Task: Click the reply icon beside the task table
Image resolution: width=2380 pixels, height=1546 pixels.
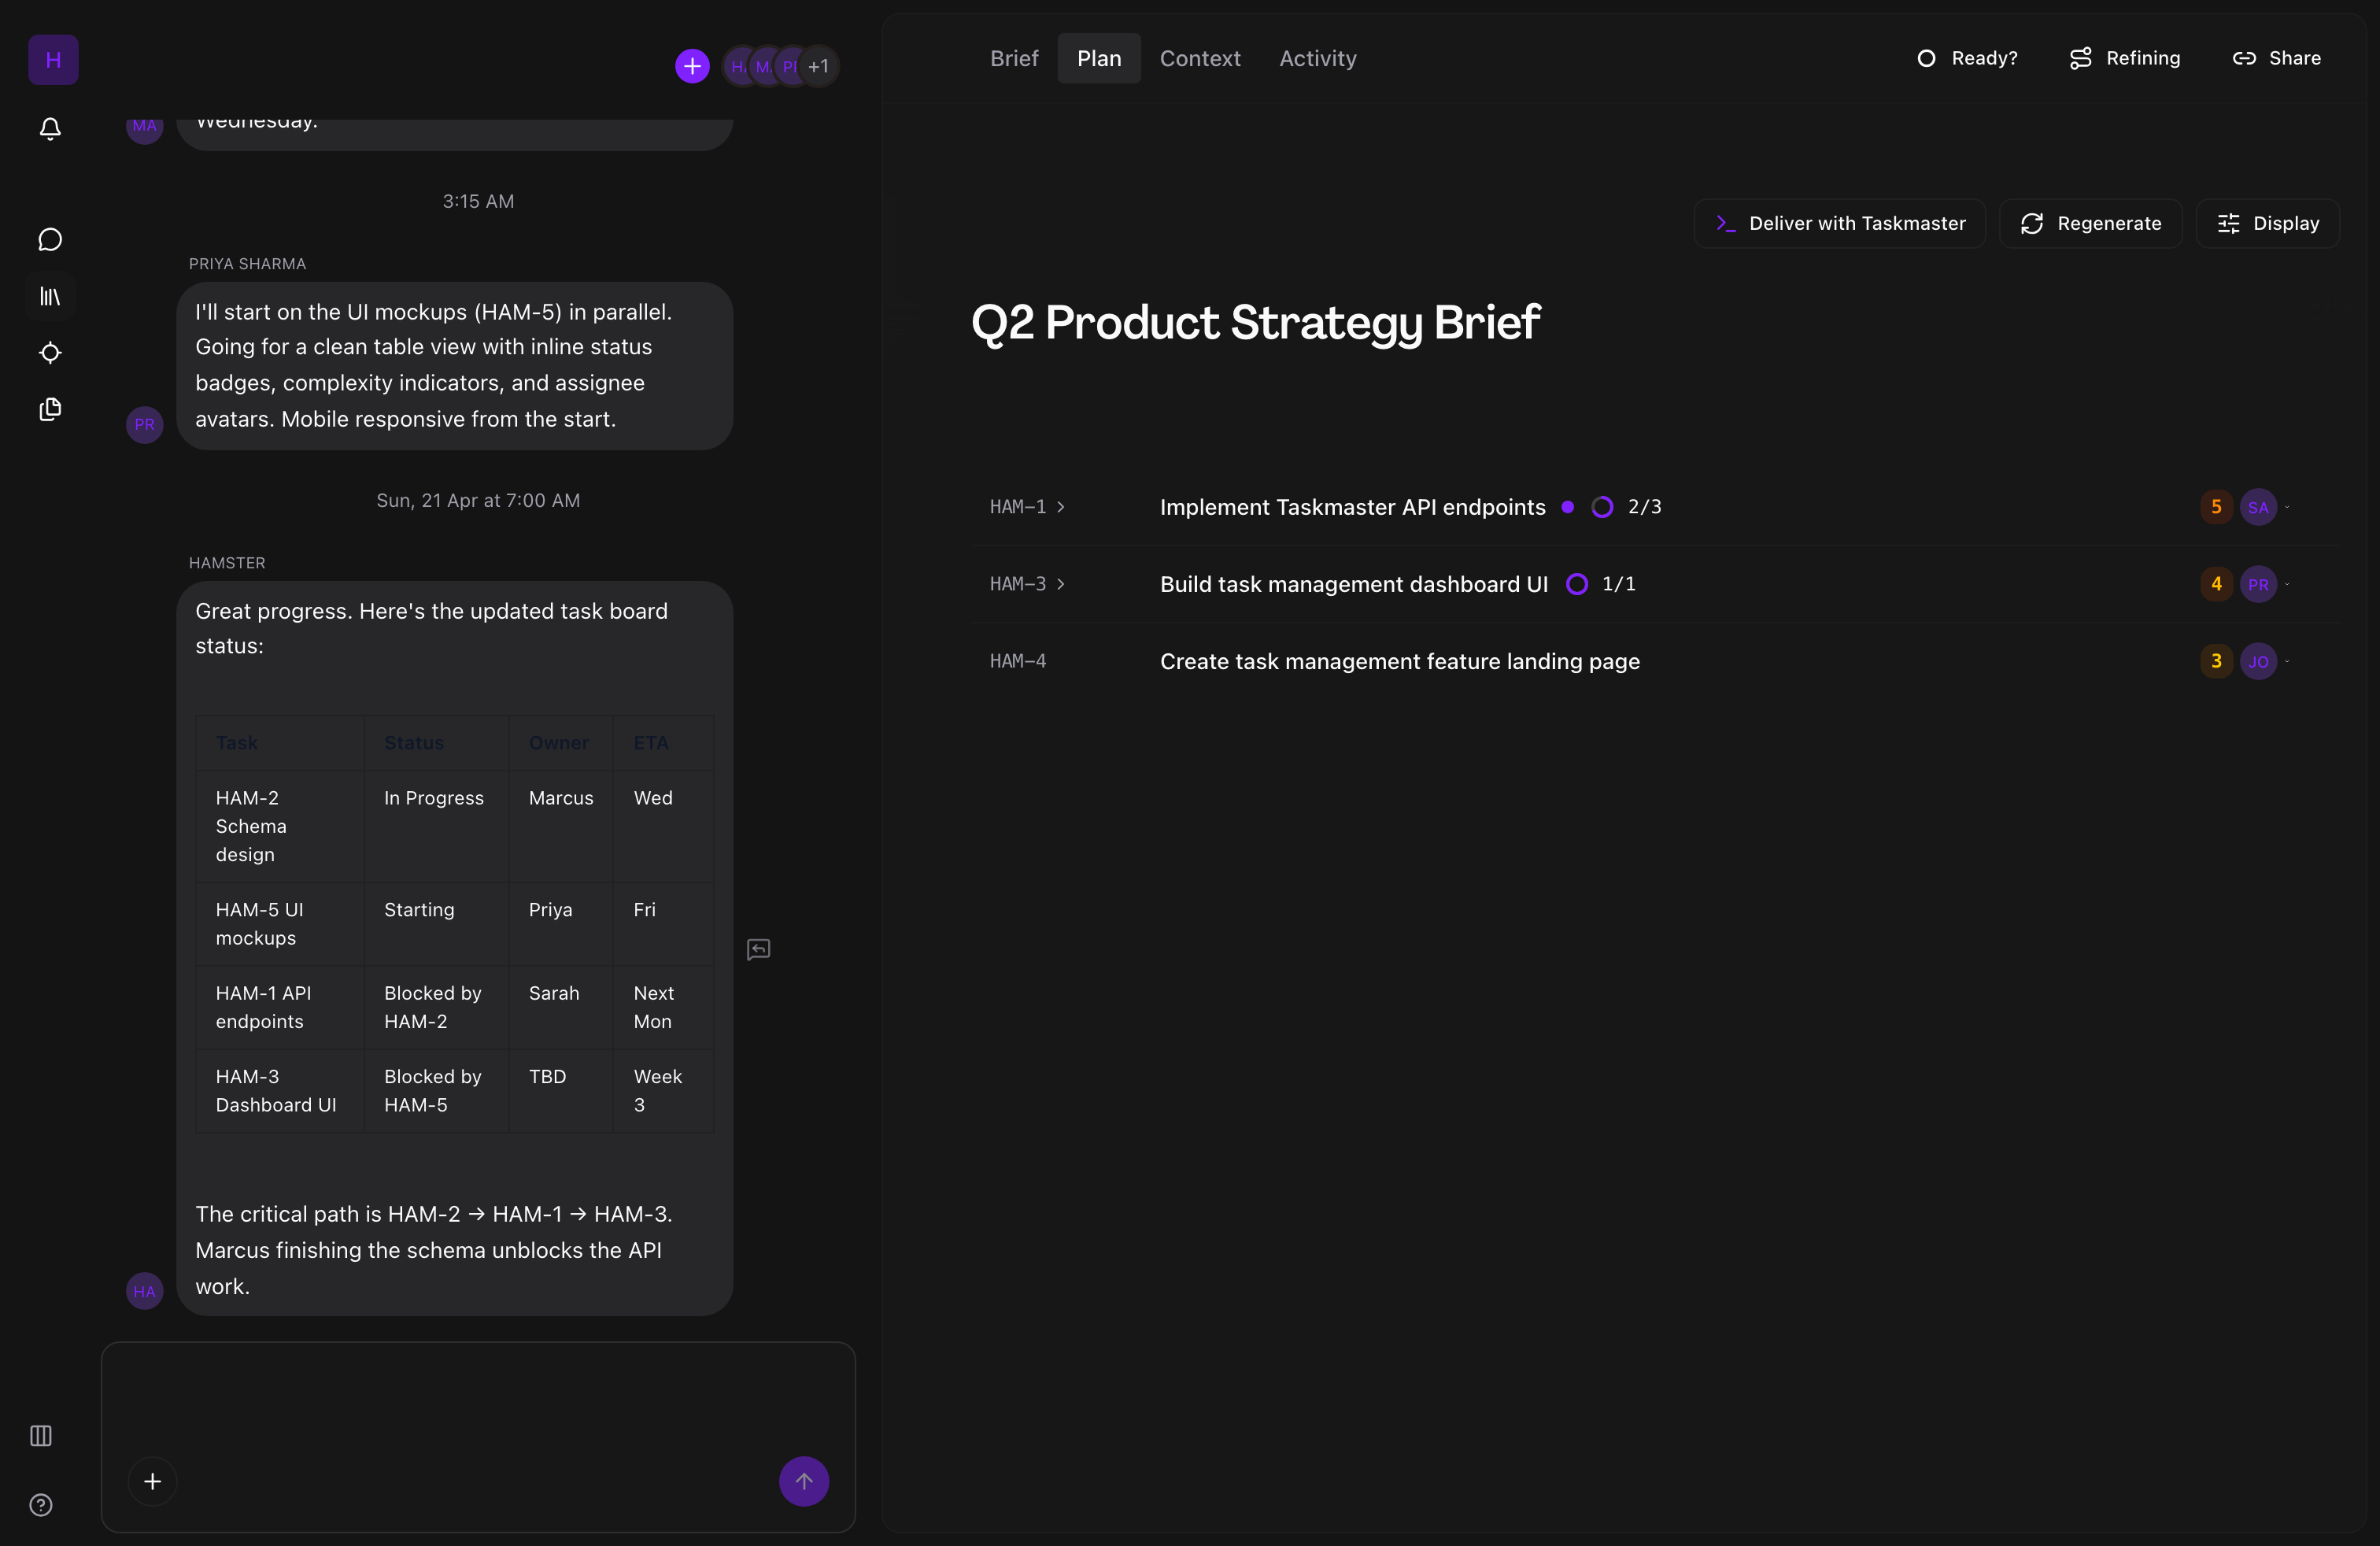Action: coord(758,948)
